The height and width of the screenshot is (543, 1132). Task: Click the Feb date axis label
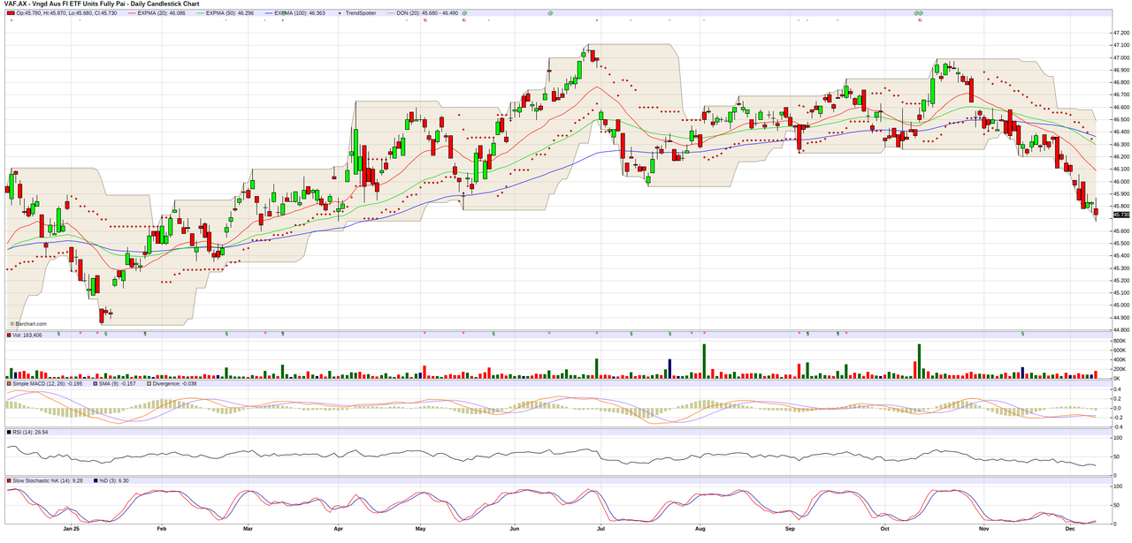pyautogui.click(x=161, y=529)
